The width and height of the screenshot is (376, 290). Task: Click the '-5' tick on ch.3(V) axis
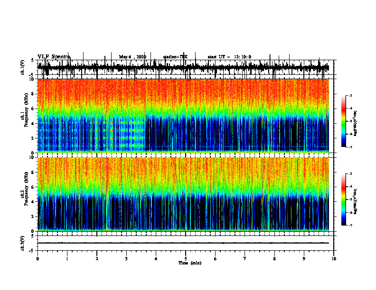(x=32, y=251)
